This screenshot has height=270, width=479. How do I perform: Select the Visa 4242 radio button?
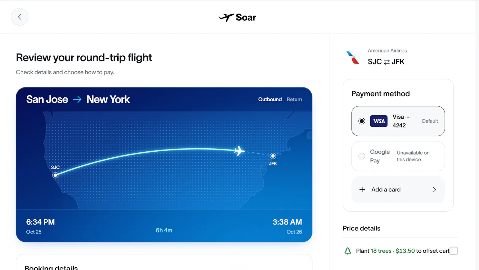tap(362, 121)
